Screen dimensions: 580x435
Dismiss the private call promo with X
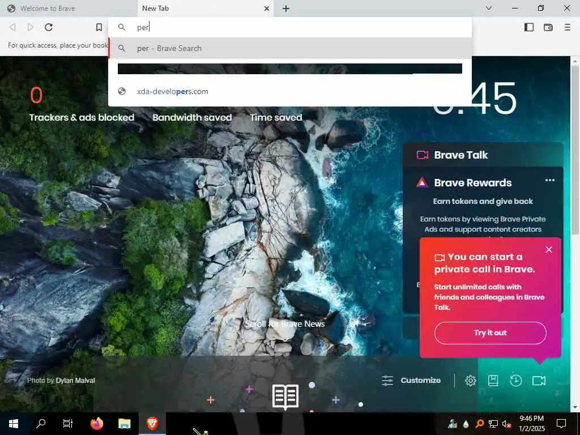tap(549, 250)
